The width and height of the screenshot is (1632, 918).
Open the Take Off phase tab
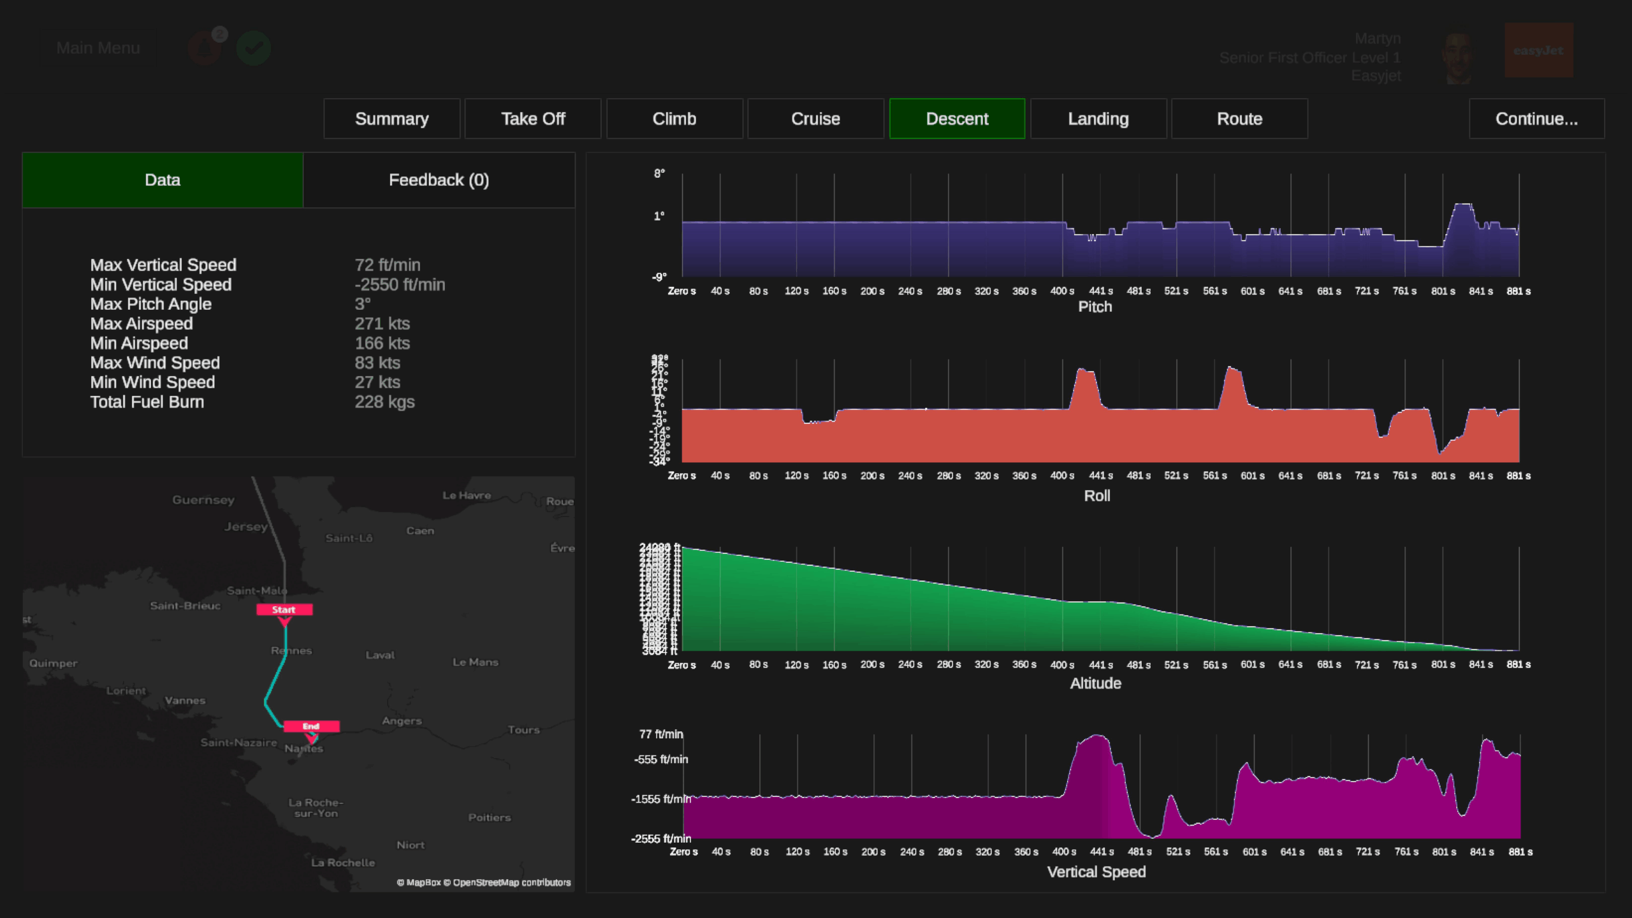[533, 119]
